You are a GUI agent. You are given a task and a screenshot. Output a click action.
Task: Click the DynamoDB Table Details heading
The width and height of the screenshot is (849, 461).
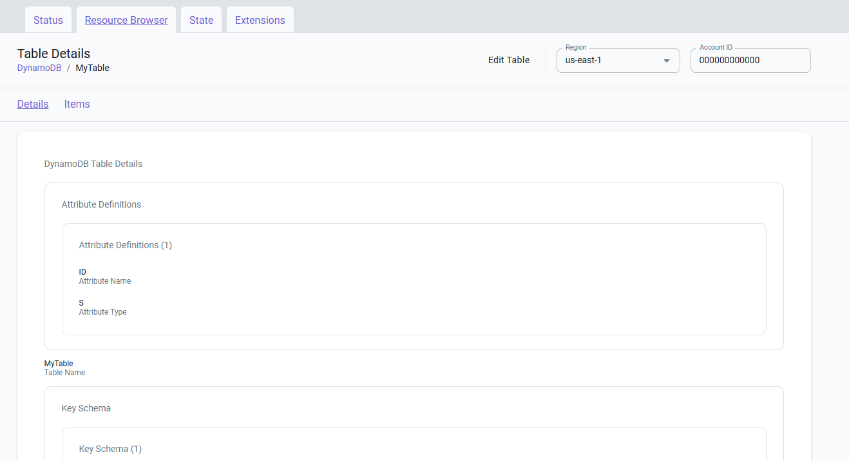(x=93, y=164)
